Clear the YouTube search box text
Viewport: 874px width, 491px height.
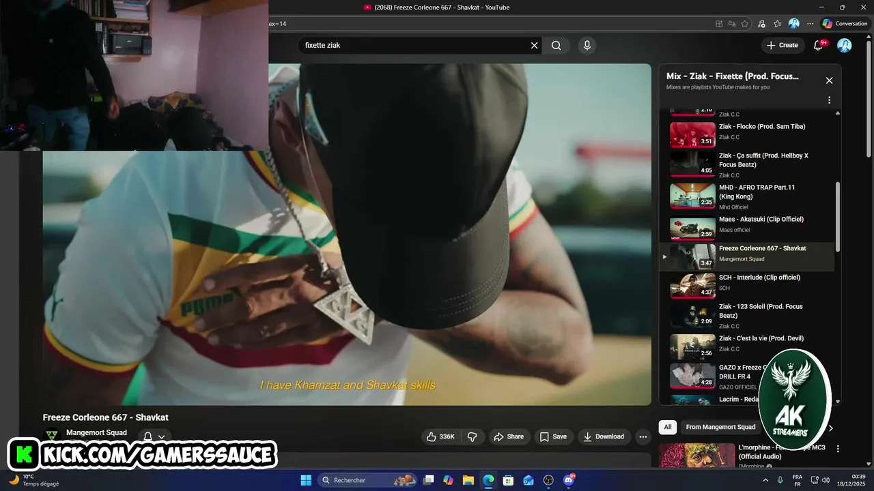click(535, 46)
